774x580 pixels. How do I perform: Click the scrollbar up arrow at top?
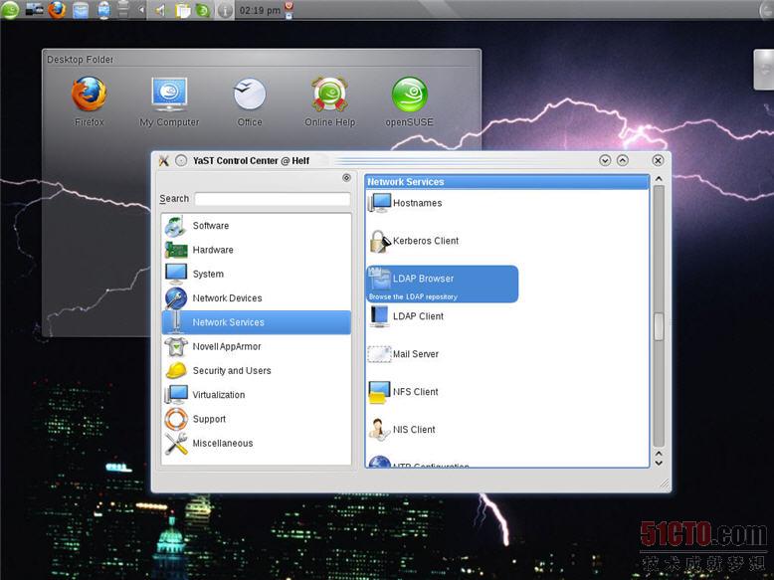pos(659,179)
